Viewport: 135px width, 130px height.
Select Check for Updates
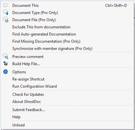tap(67, 94)
